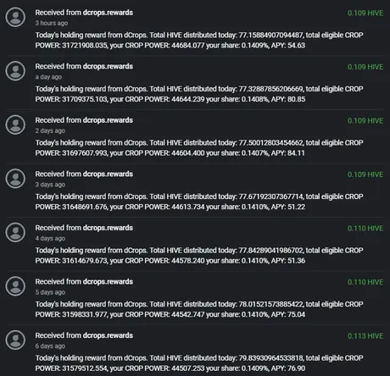
Task: Click the '3 days ago' timestamp
Action: click(50, 185)
